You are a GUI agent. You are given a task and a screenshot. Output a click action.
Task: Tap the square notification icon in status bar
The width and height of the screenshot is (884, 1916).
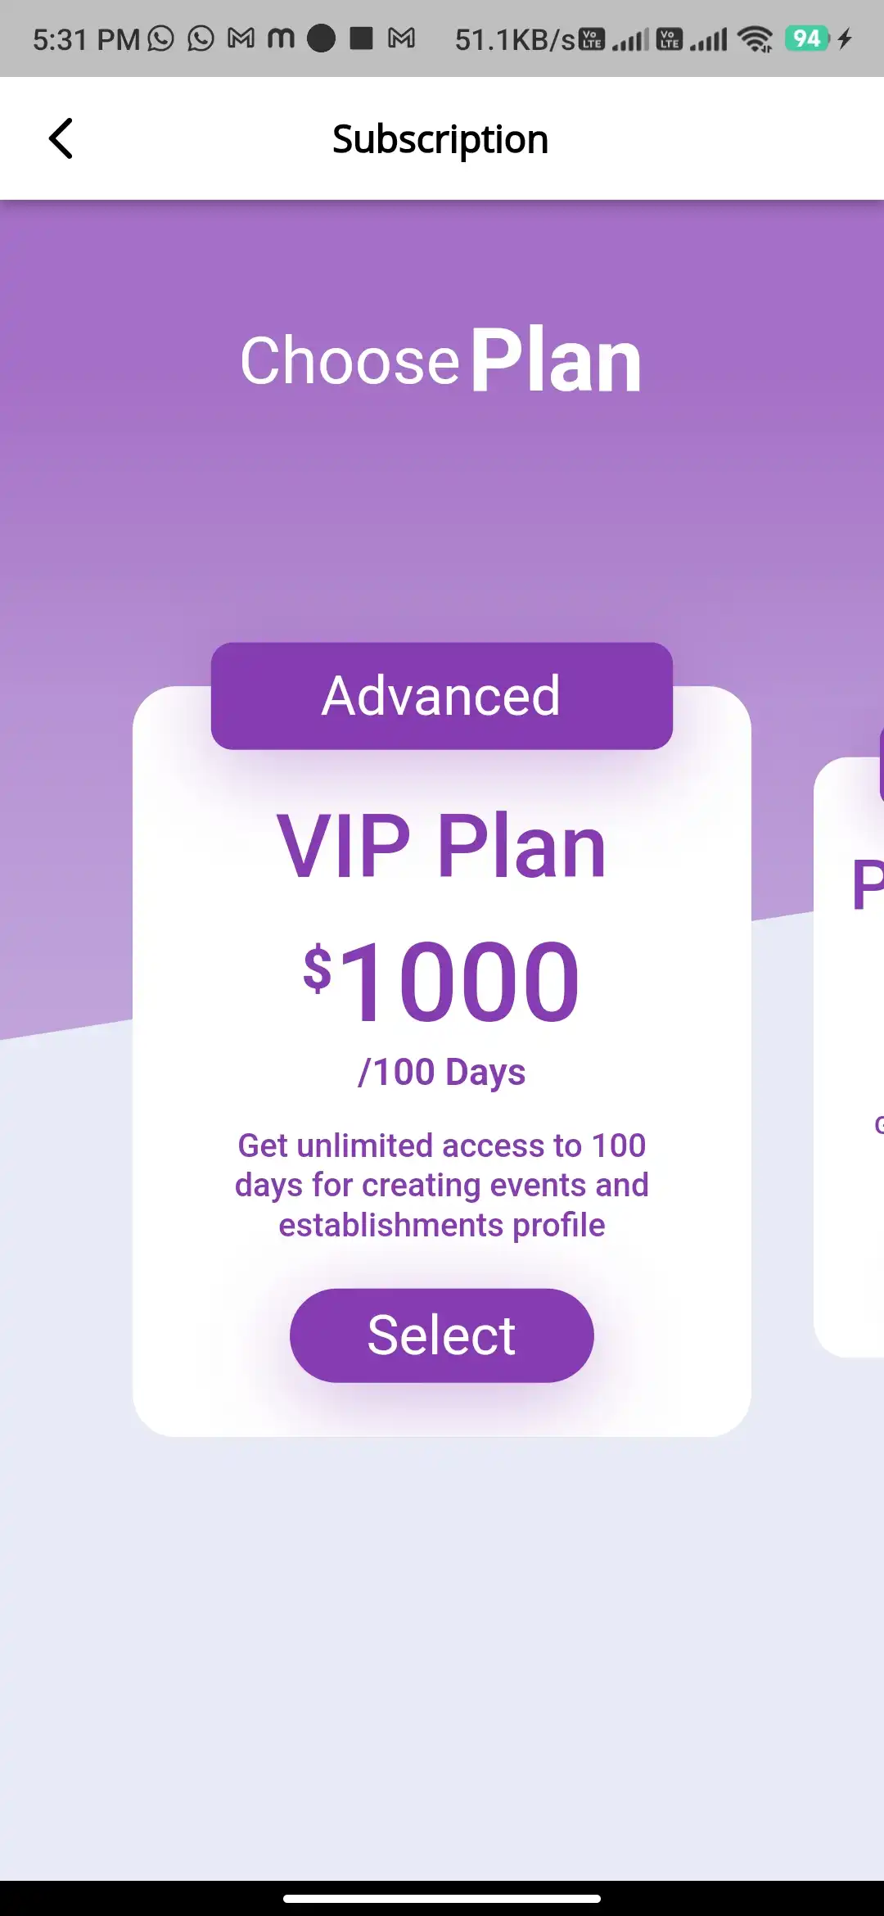pos(360,37)
